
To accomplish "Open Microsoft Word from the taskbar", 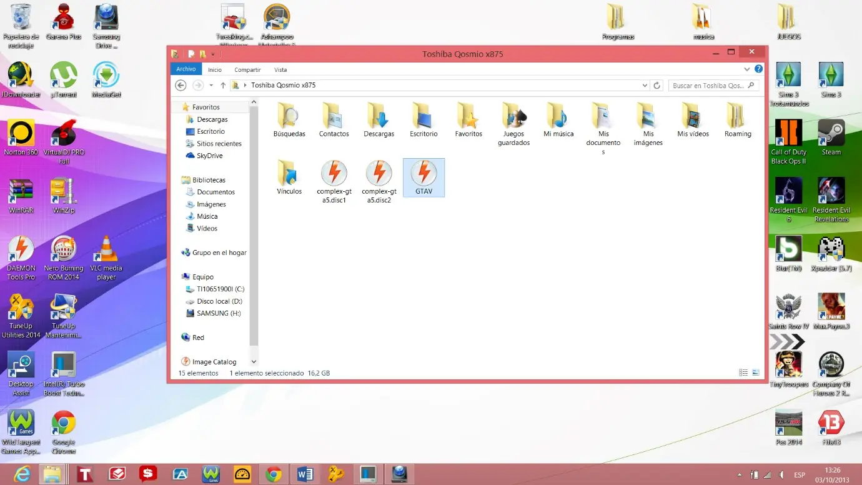I will pos(305,474).
